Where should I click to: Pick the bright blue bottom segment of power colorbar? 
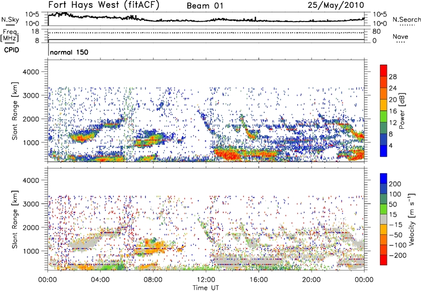[384, 151]
